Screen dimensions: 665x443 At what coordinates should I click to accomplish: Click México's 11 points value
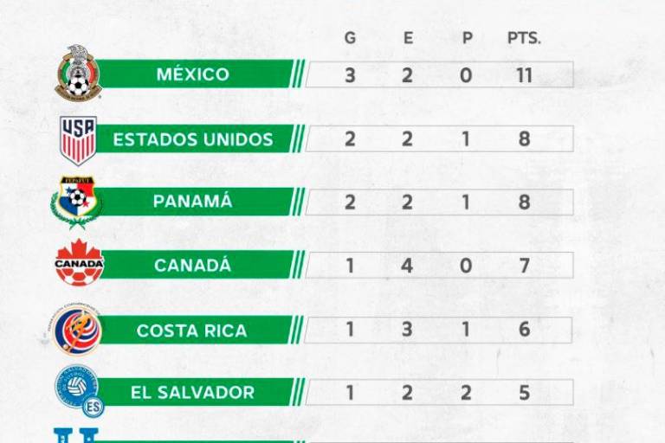point(524,75)
